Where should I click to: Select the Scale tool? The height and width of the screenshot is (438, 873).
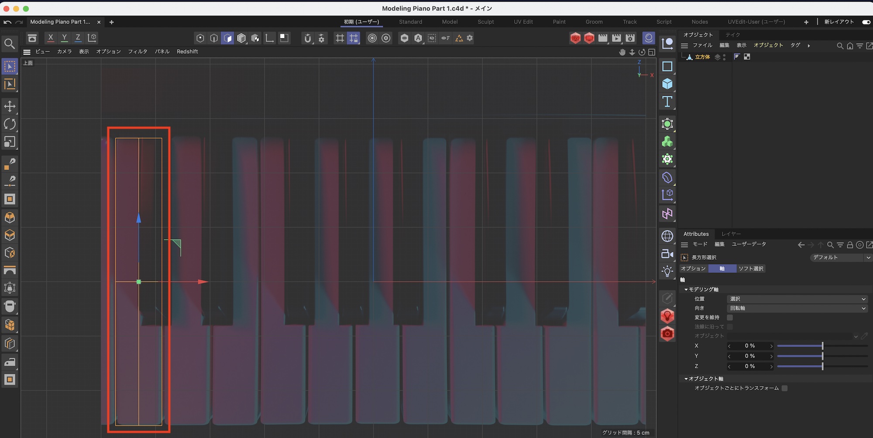[x=10, y=142]
